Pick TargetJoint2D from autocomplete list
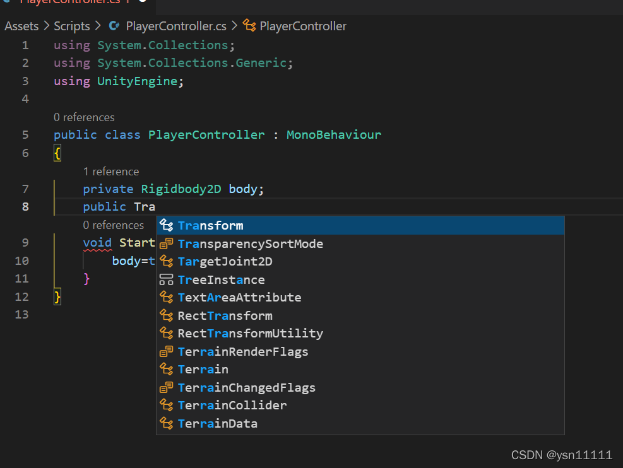Image resolution: width=623 pixels, height=468 pixels. click(361, 262)
